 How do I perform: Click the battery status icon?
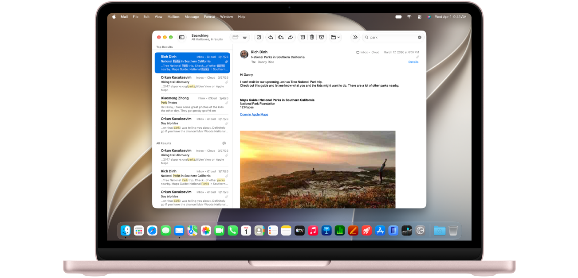coord(398,17)
